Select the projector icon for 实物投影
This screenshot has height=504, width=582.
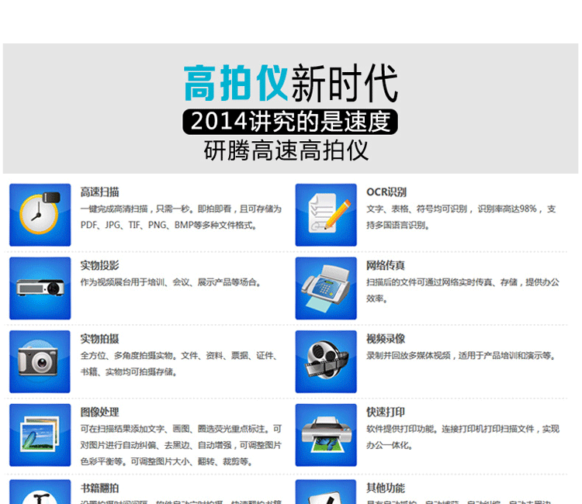coord(40,288)
